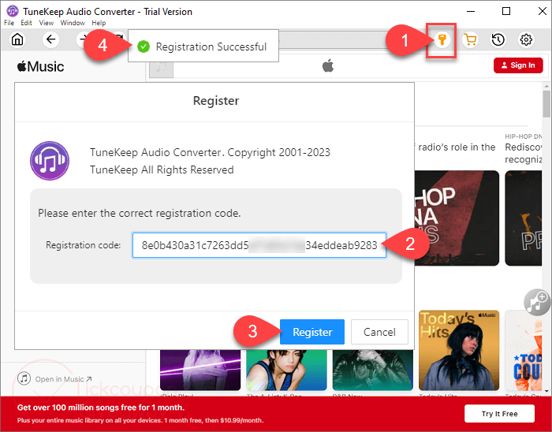Viewport: 552px width, 432px height.
Task: Open the Edit menu
Action: click(x=26, y=23)
